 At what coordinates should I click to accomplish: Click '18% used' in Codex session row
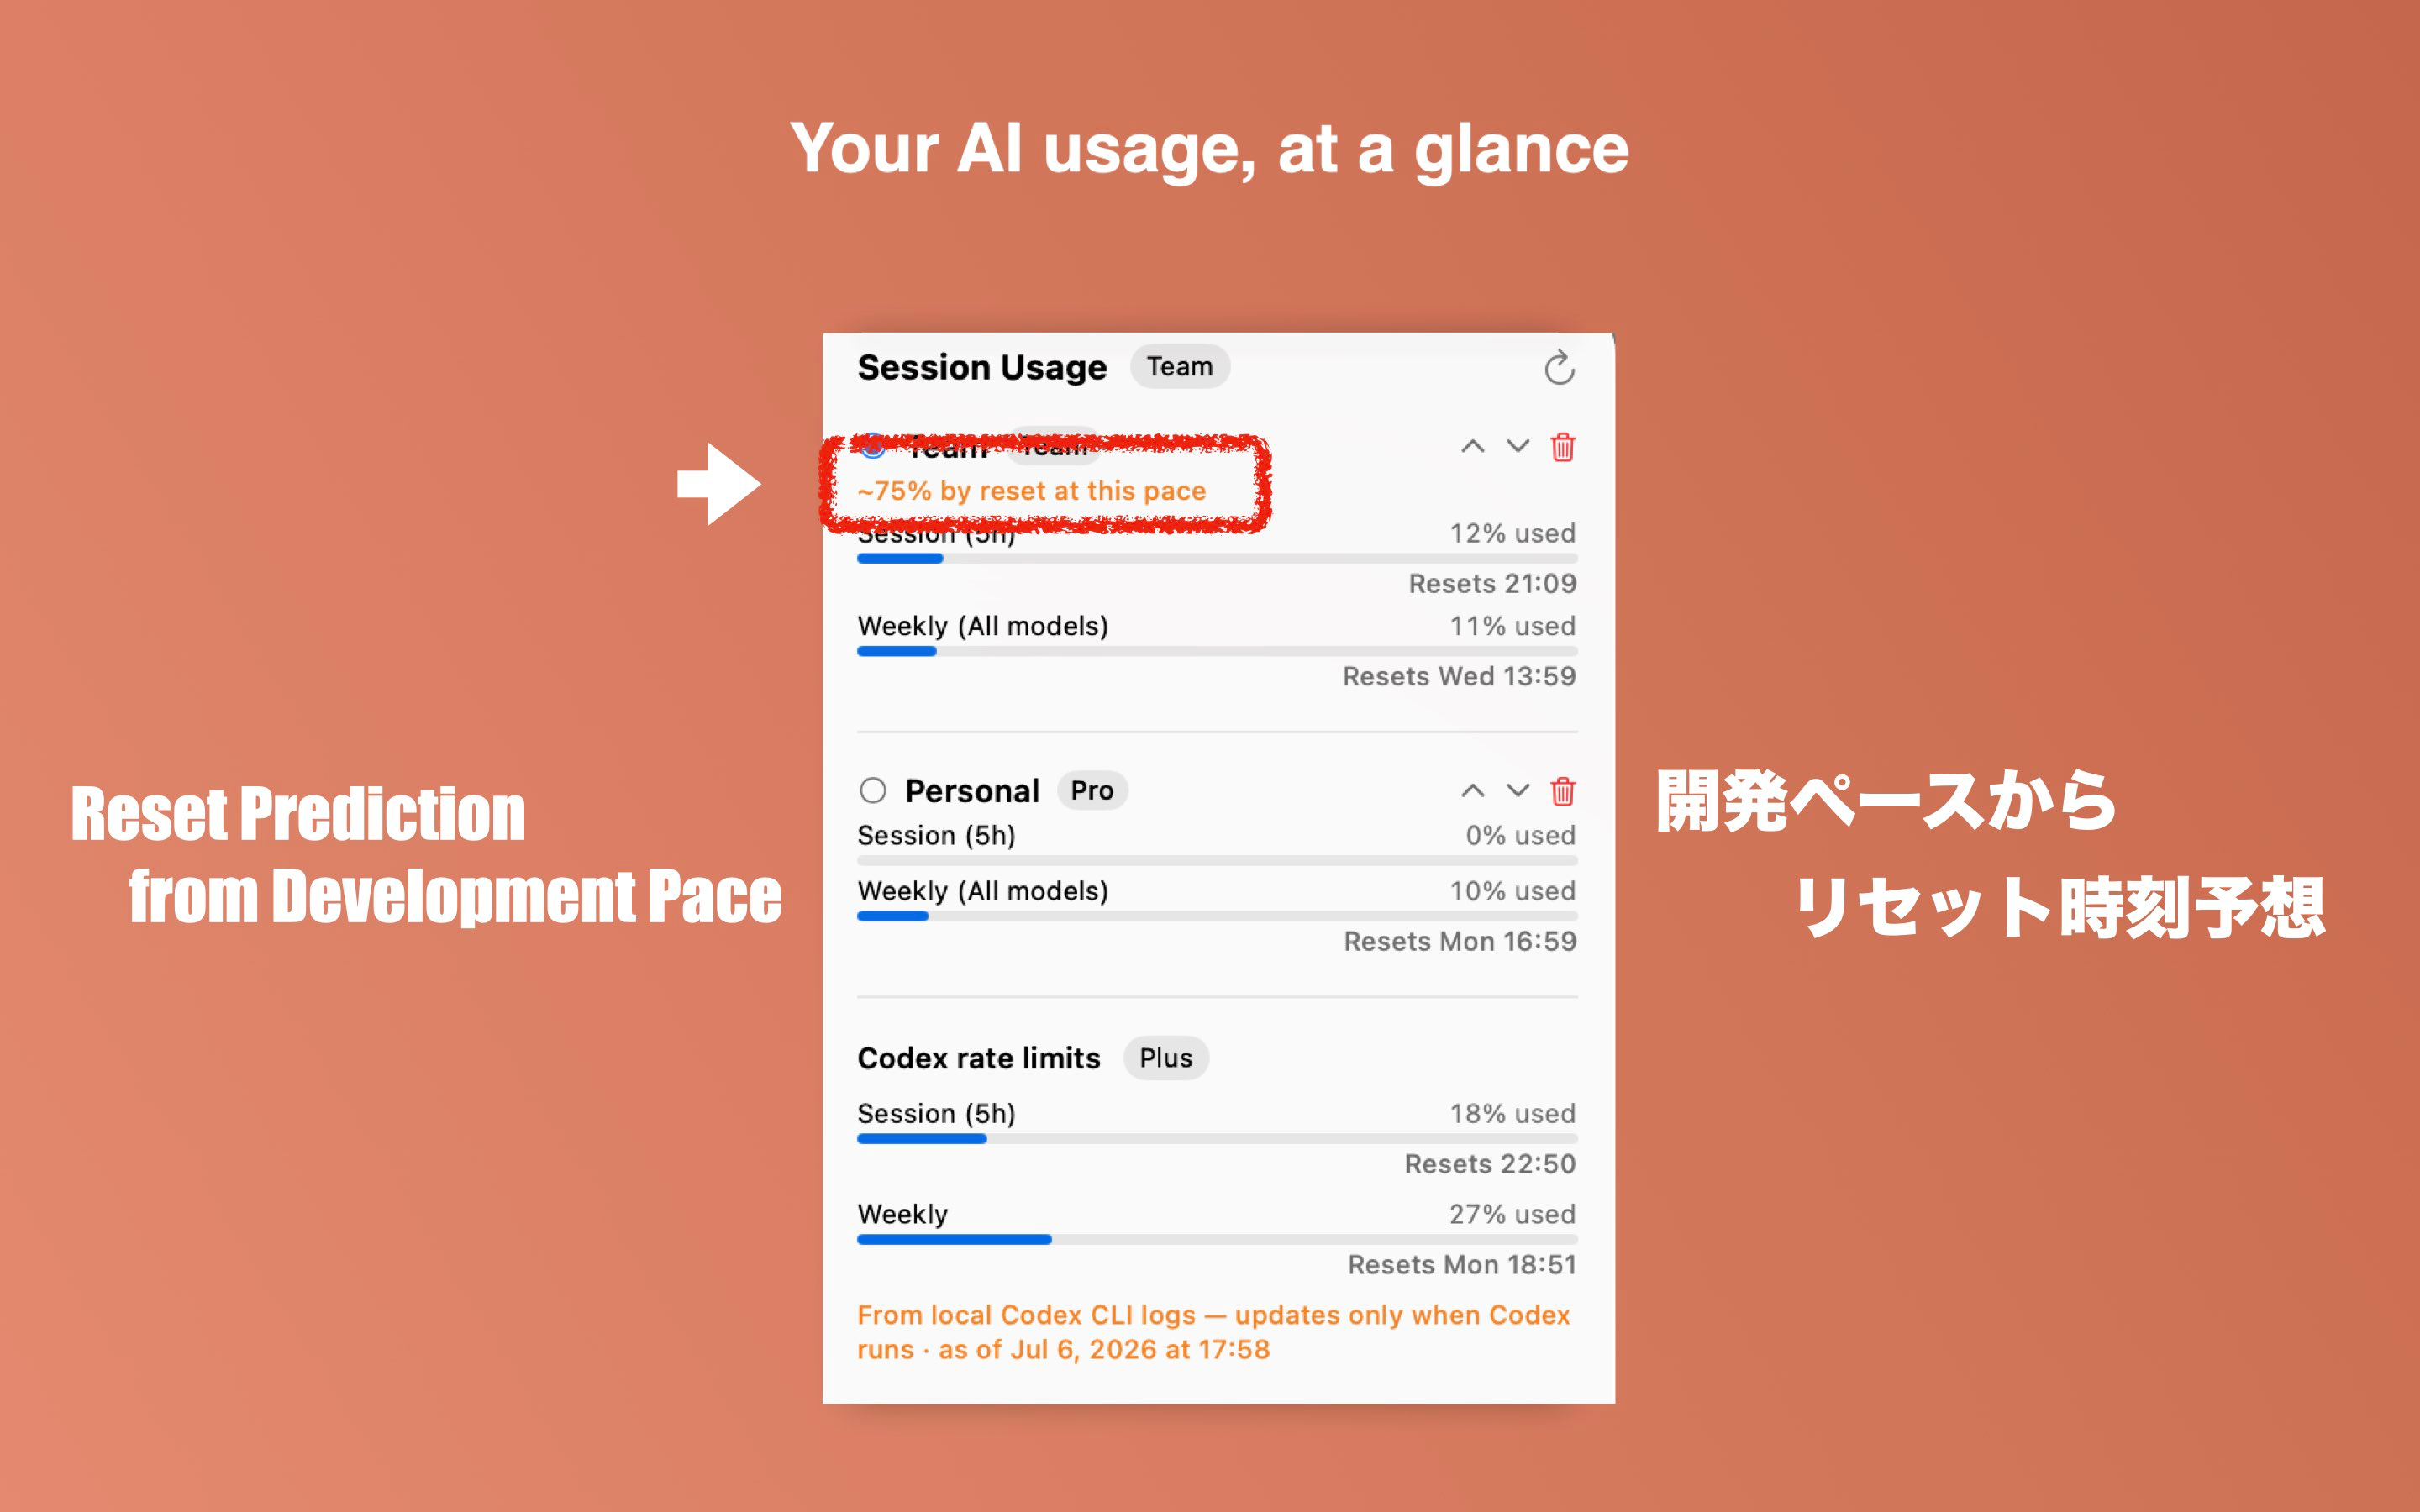click(1513, 1114)
